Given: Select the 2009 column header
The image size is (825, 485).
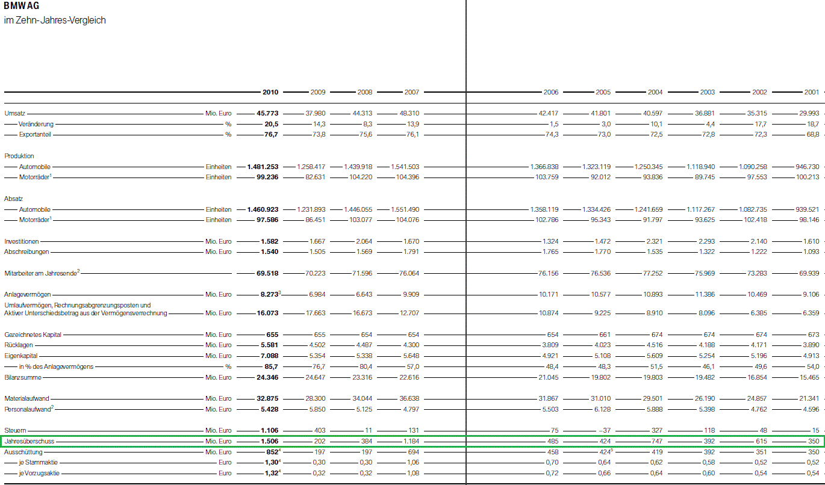Looking at the screenshot, I should (317, 92).
